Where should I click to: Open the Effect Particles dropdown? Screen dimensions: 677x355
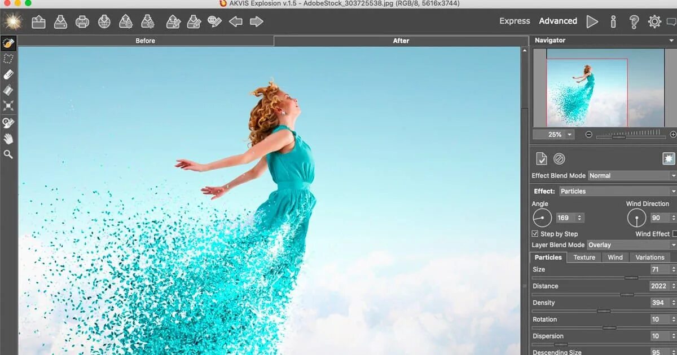pos(618,191)
